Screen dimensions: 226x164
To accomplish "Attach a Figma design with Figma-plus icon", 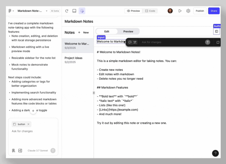I will pyautogui.click(x=14, y=151).
